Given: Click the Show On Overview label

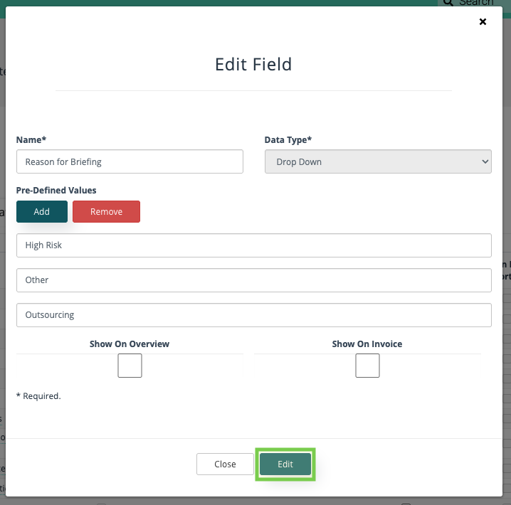Looking at the screenshot, I should click(130, 344).
